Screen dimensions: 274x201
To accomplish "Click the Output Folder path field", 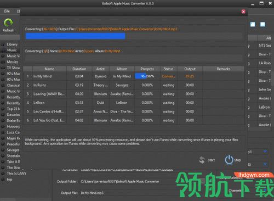I will coord(120,182).
